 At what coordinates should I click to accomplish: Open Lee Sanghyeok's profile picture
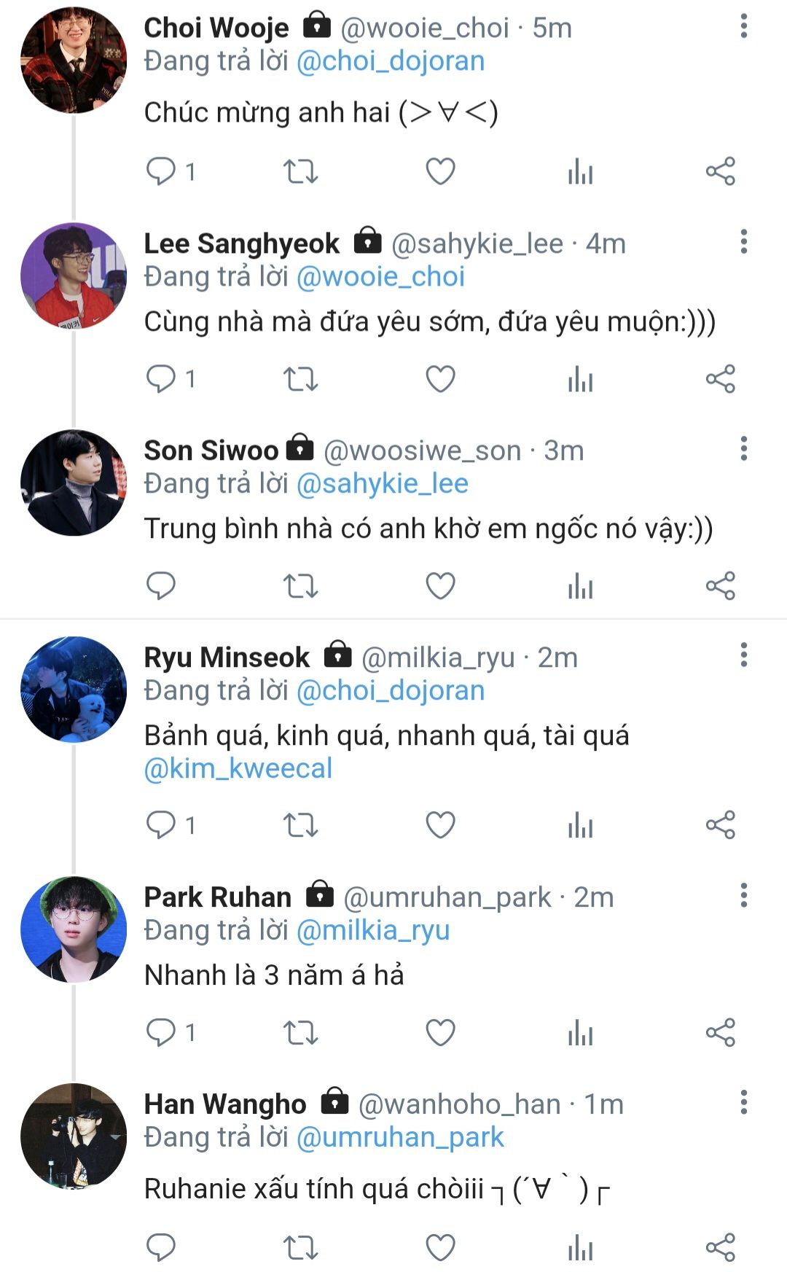[73, 276]
